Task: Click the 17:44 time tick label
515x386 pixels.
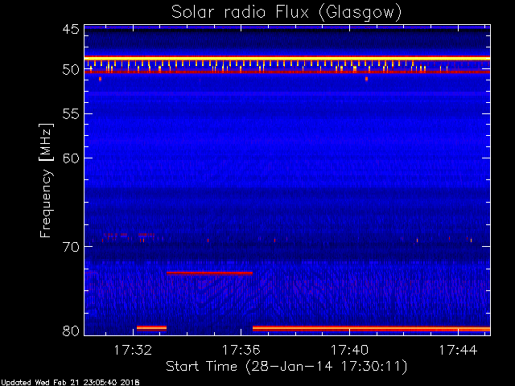Action: [x=458, y=351]
